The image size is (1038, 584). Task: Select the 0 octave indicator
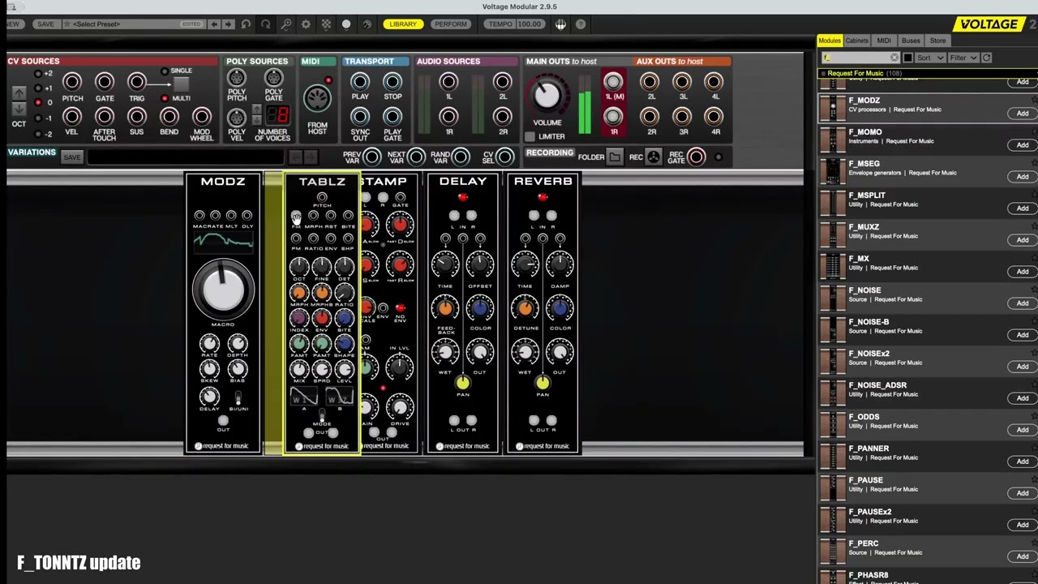pos(37,103)
